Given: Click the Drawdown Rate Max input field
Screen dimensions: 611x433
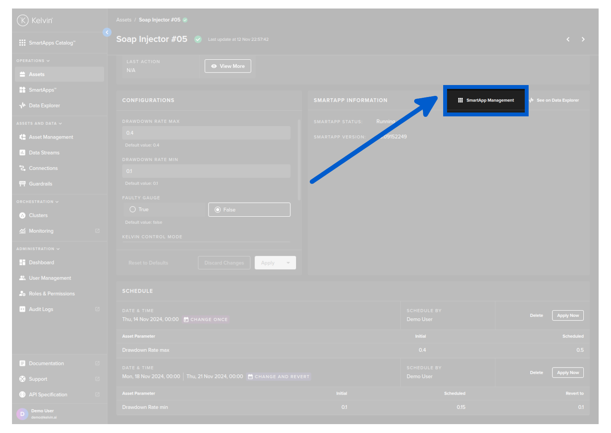Looking at the screenshot, I should (x=206, y=133).
